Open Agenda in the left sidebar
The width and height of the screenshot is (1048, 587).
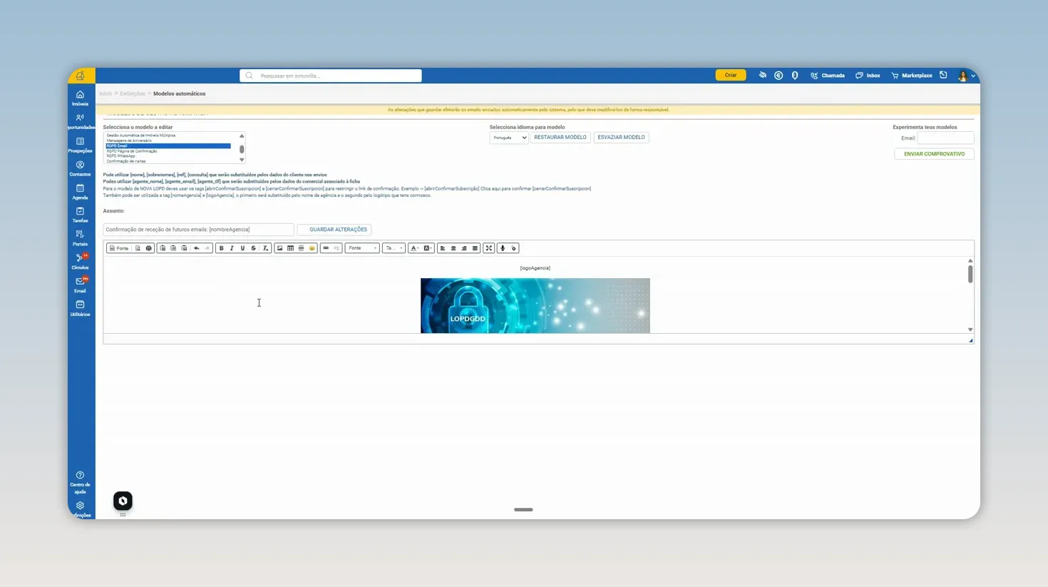[80, 192]
